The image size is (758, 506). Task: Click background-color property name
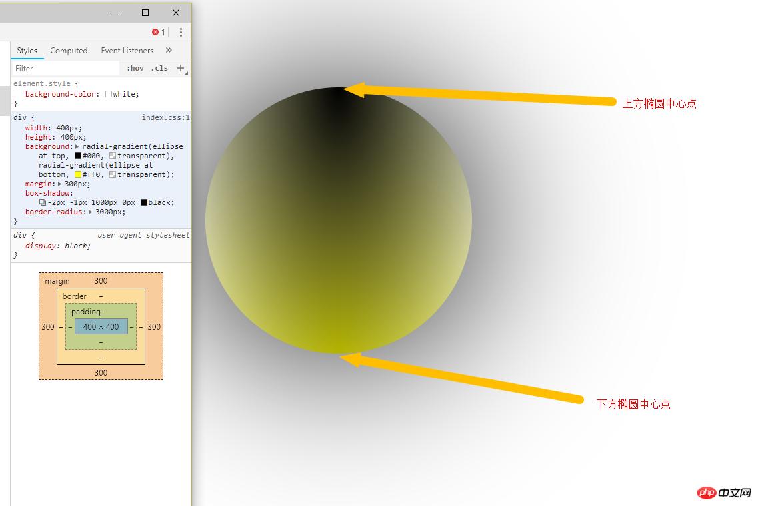(x=61, y=94)
